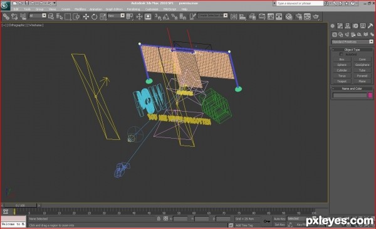This screenshot has width=376, height=229.
Task: Click the object name input field
Action: pos(350,95)
